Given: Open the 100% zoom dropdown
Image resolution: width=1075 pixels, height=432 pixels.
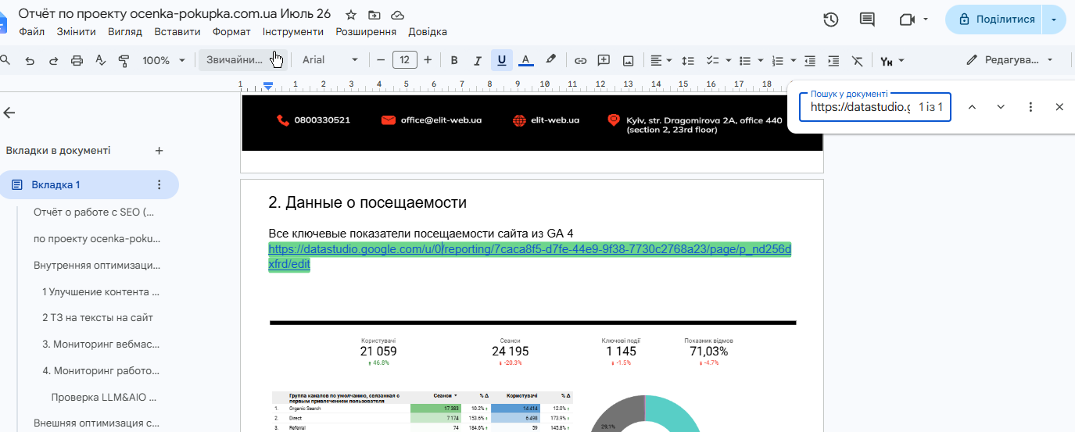Looking at the screenshot, I should point(163,60).
